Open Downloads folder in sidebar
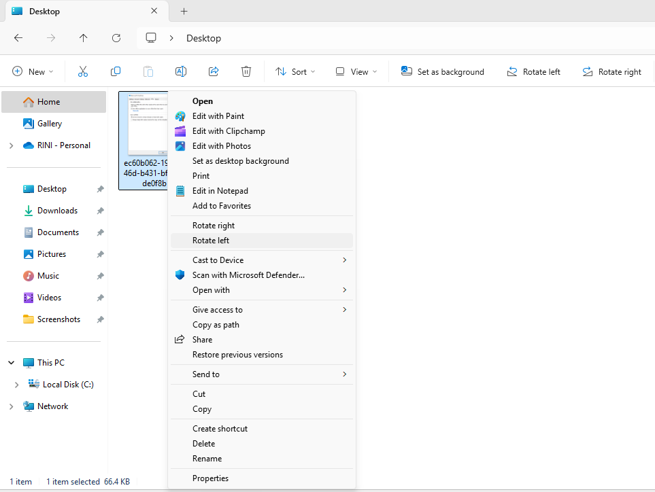This screenshot has width=655, height=492. click(x=57, y=211)
